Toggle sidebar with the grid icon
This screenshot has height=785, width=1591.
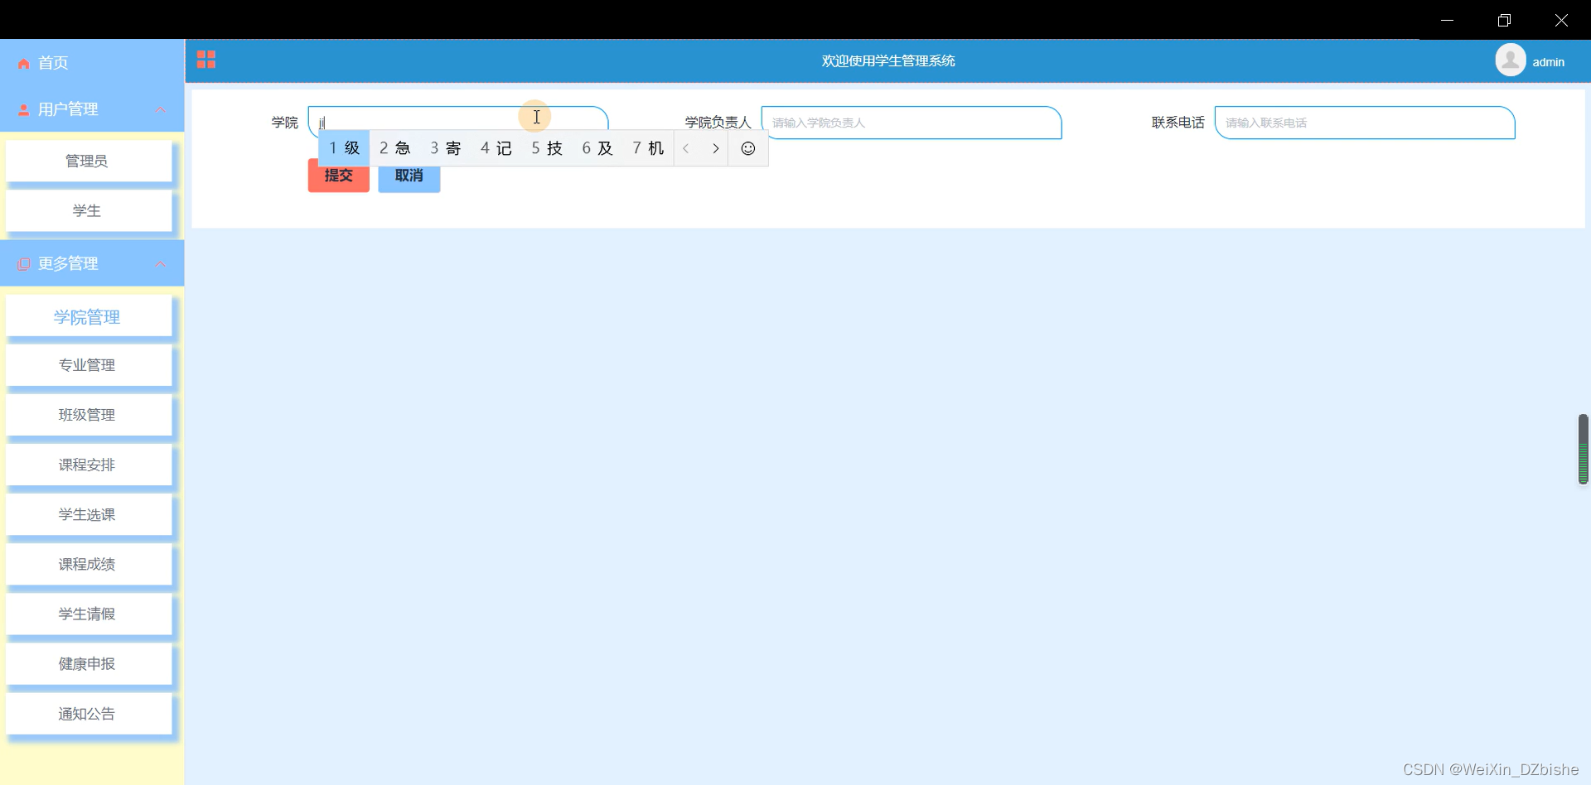[x=206, y=60]
